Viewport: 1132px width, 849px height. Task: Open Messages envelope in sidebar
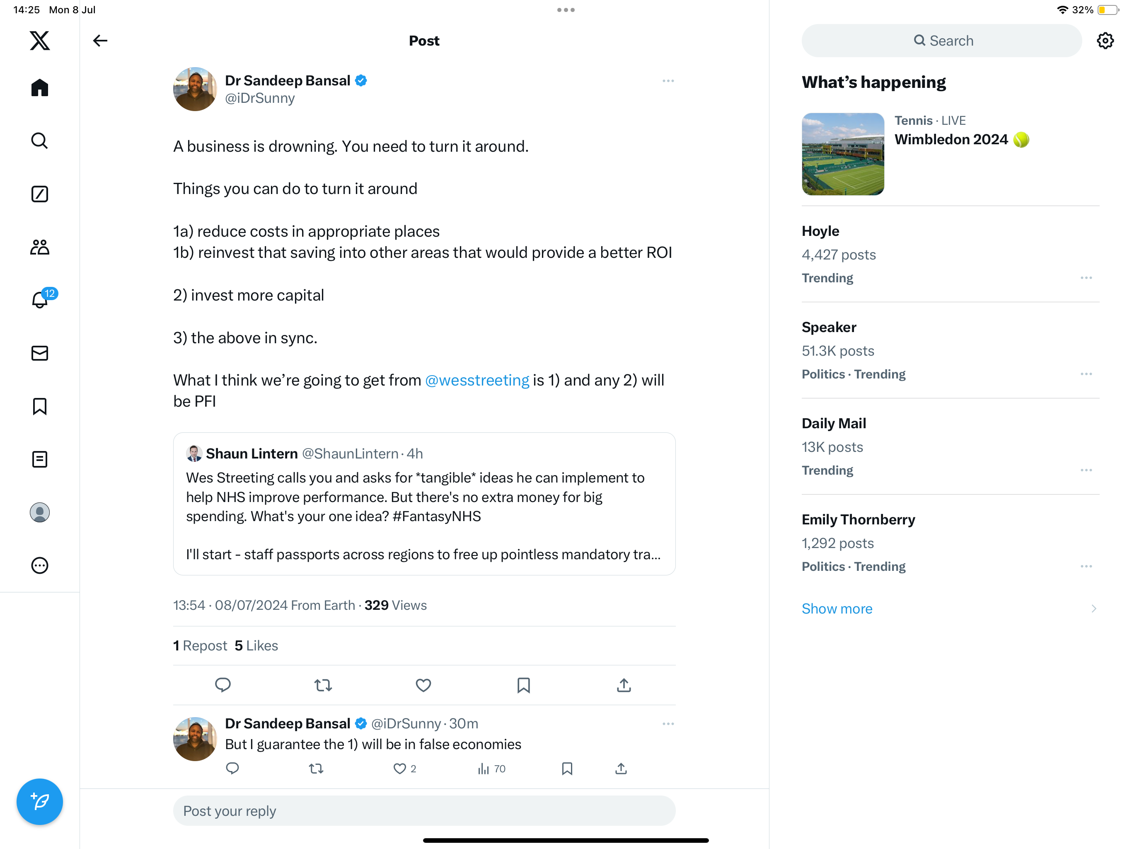[x=40, y=353]
